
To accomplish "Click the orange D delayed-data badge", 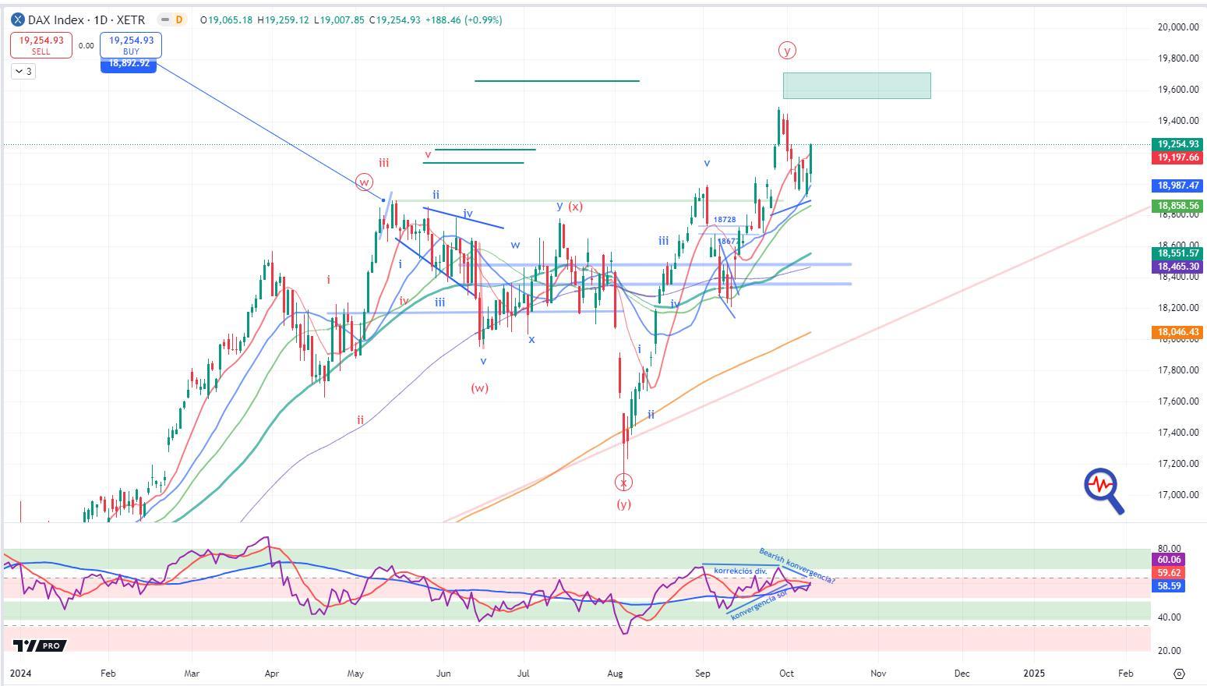I will pyautogui.click(x=179, y=19).
